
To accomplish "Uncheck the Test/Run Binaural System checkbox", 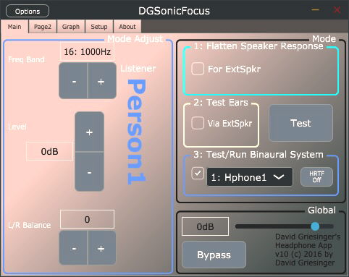I will pyautogui.click(x=198, y=174).
